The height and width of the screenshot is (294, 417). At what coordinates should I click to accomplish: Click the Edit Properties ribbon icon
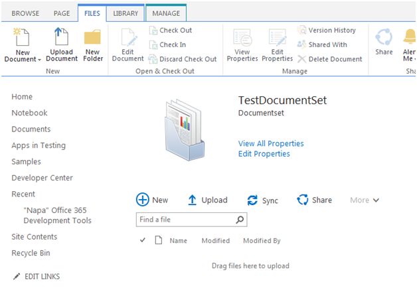point(278,37)
